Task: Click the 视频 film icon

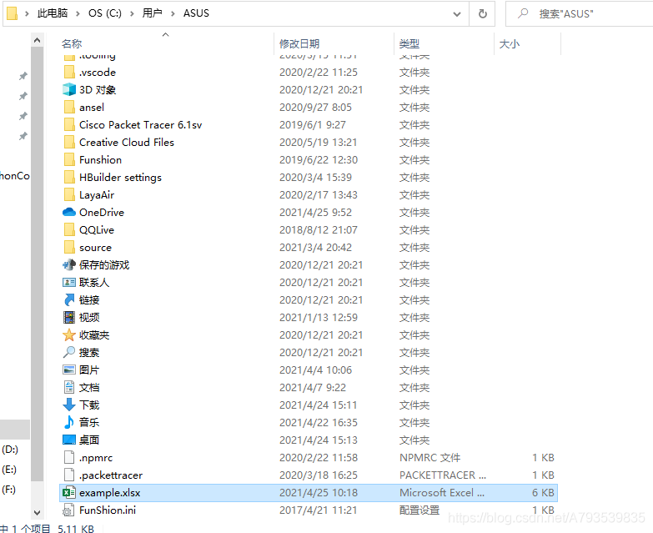Action: (x=68, y=317)
